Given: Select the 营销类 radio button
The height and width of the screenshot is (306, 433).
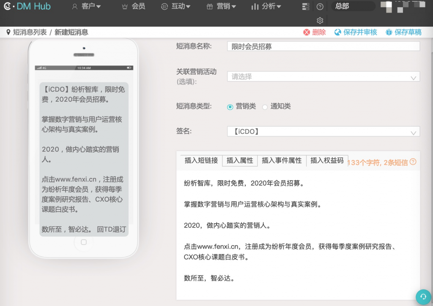Looking at the screenshot, I should tap(230, 107).
